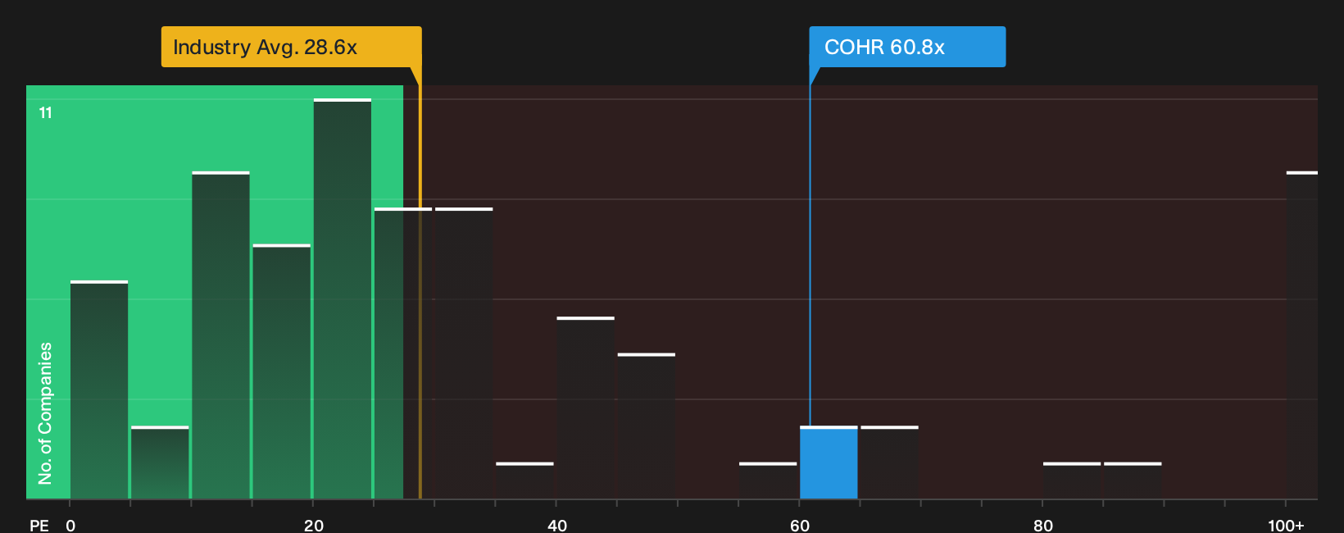
Task: Click the x-axis label 60
Action: (800, 525)
